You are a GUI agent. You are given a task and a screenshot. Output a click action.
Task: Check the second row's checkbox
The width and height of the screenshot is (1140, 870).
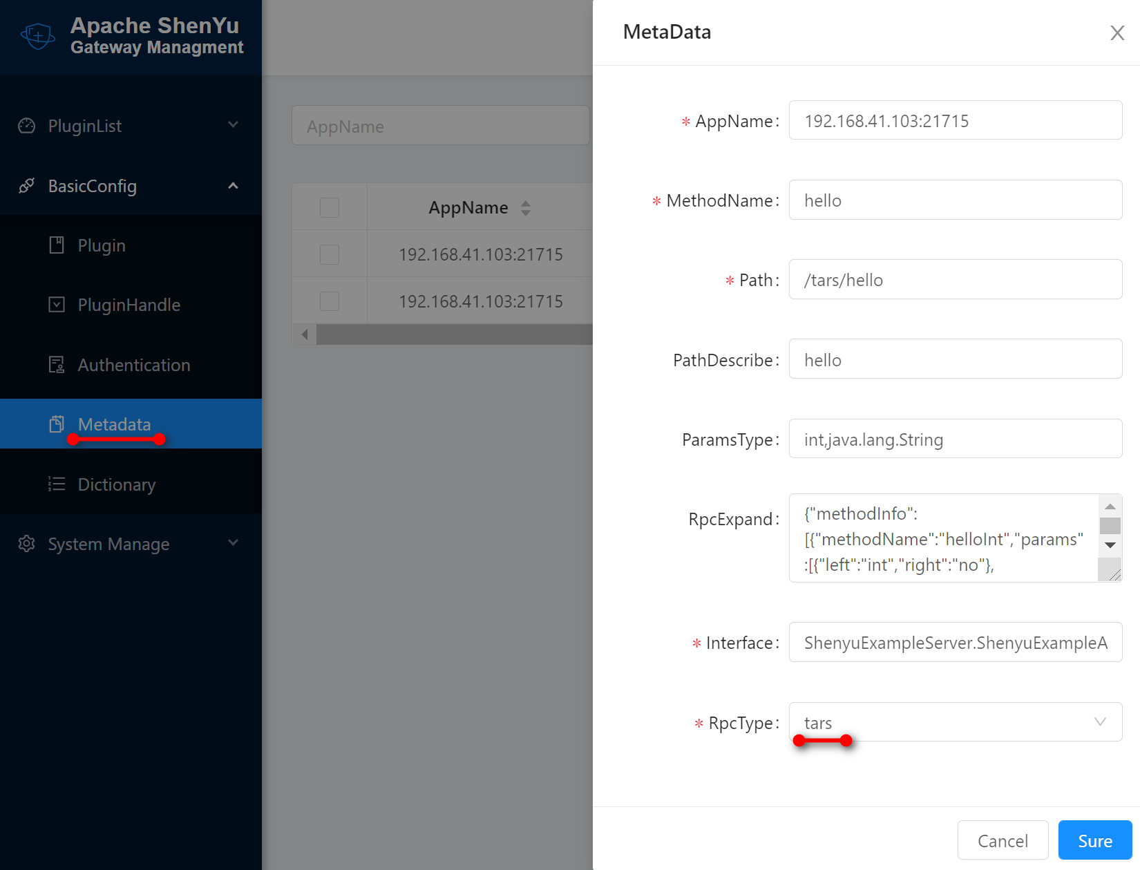[330, 301]
